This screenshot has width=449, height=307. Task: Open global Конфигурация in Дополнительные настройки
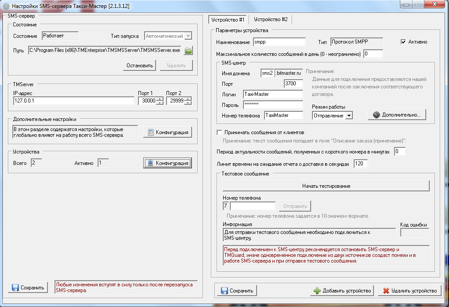pos(167,132)
